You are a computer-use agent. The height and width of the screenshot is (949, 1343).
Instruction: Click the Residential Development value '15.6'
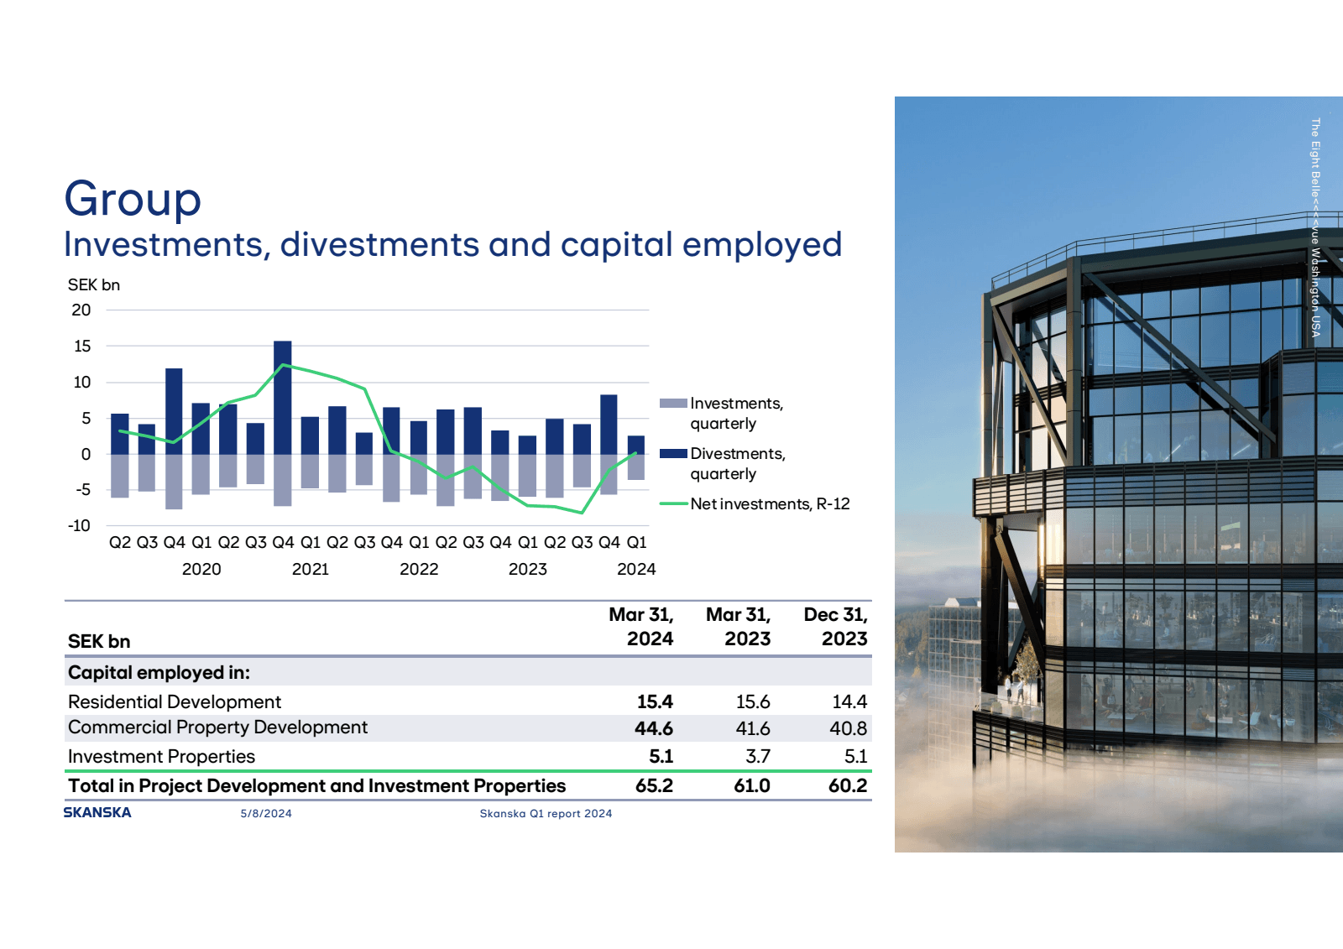[x=753, y=702]
